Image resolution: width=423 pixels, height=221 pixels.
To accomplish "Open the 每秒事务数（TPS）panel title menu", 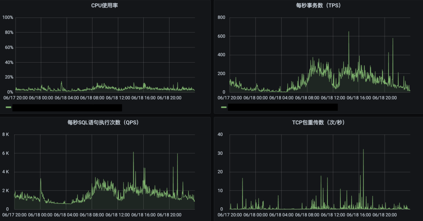I will [x=318, y=5].
